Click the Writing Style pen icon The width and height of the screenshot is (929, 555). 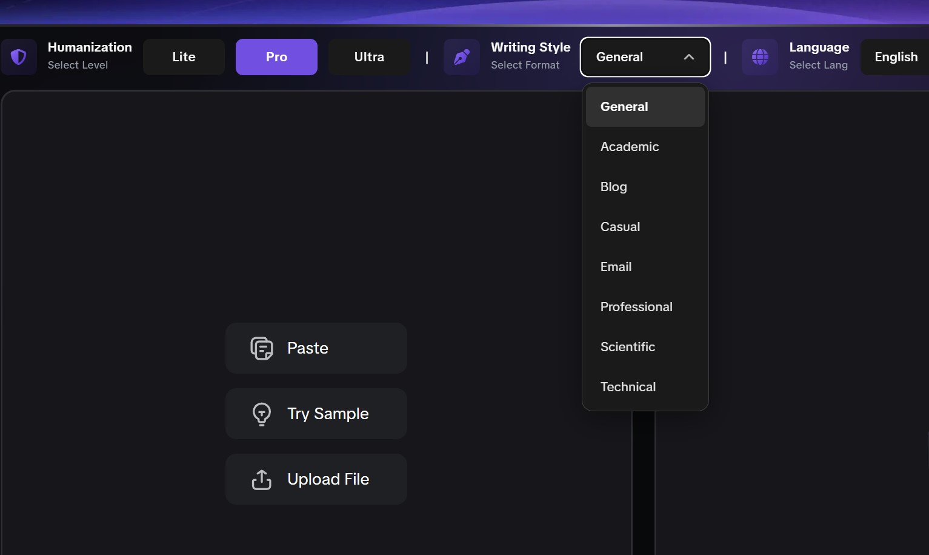(462, 57)
